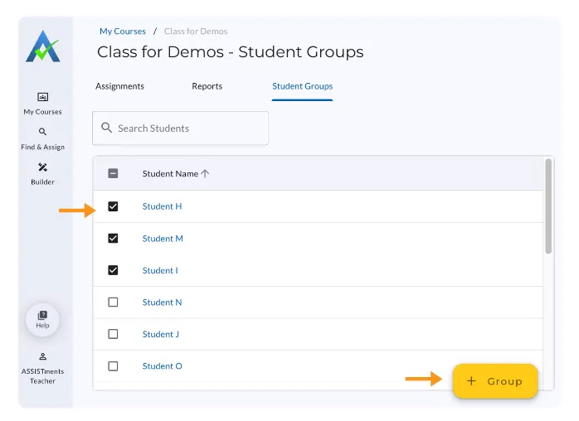Screen dimensions: 579x421
Task: Open My Courses from sidebar icon
Action: 43,97
